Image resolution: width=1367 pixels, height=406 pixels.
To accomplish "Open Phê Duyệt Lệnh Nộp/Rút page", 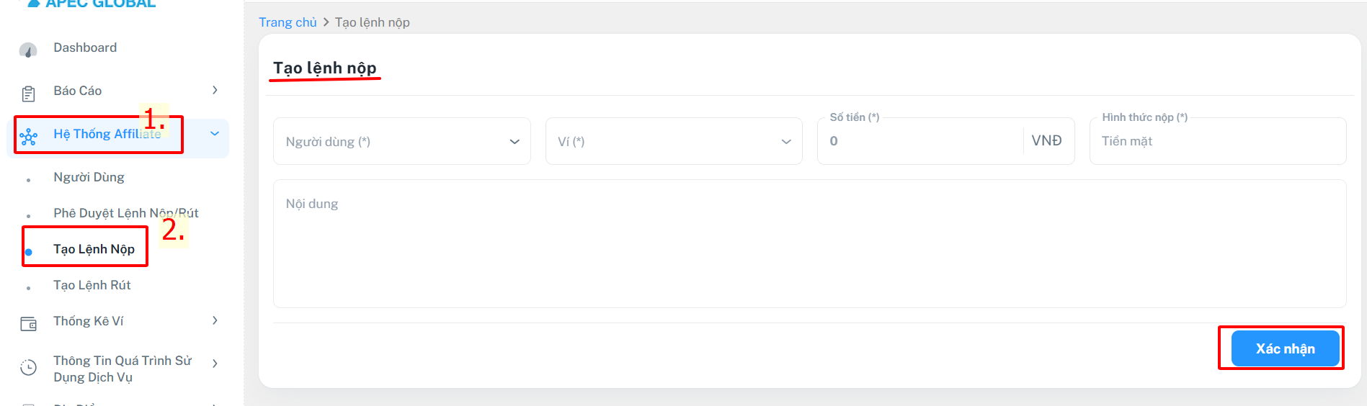I will [x=125, y=213].
